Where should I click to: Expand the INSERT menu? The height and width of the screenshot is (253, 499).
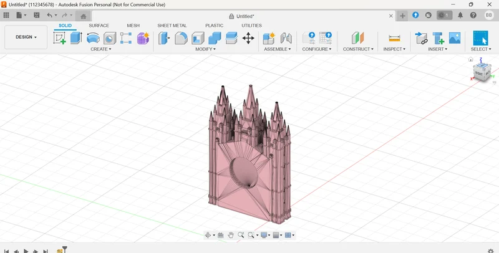point(438,49)
